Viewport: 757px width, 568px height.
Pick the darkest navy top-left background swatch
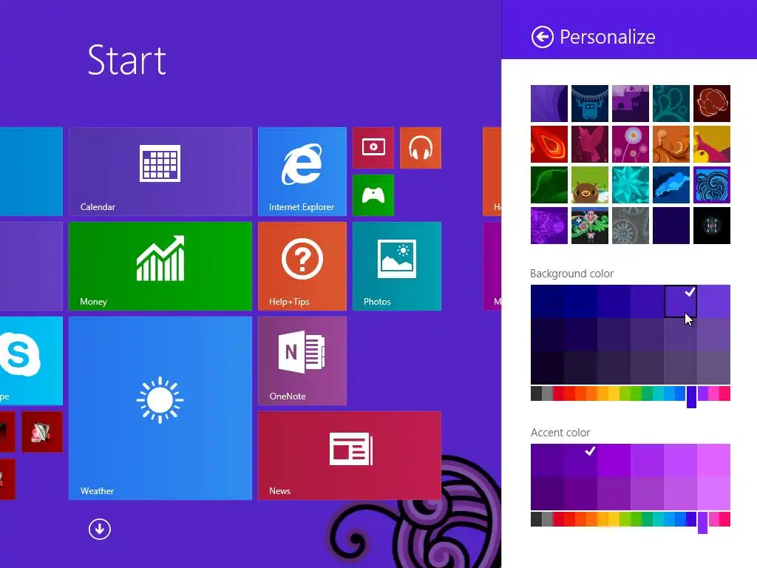547,302
